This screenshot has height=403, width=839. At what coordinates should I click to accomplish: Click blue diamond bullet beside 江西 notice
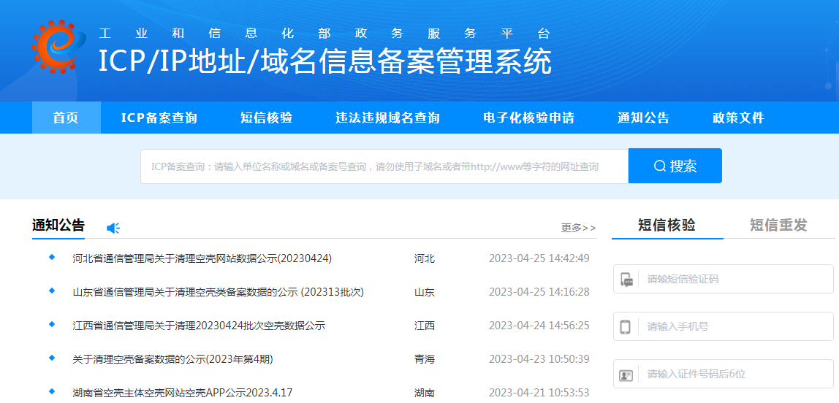tap(52, 324)
